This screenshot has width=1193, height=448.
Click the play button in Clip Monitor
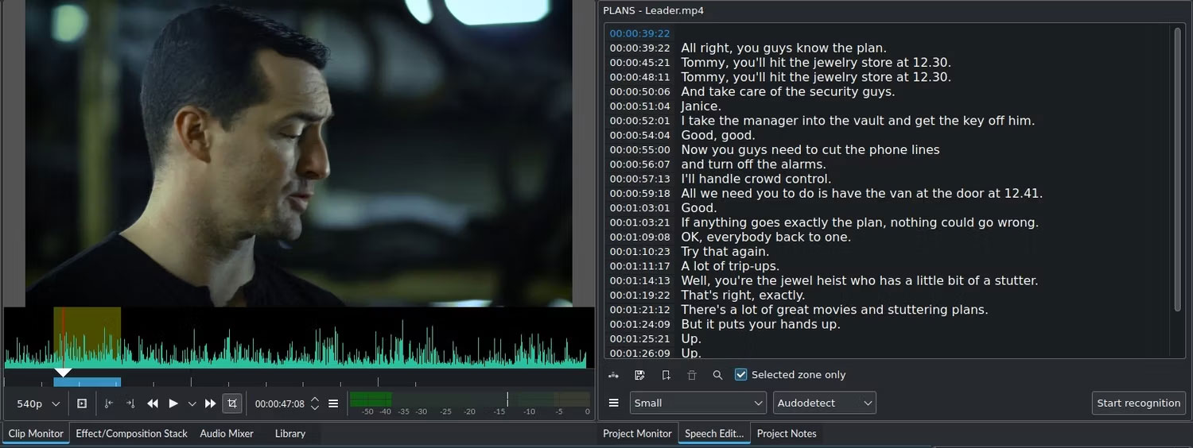[x=173, y=404]
